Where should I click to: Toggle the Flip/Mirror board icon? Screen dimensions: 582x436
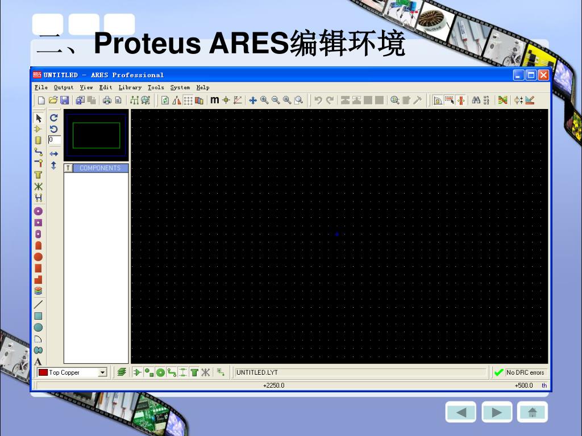177,100
